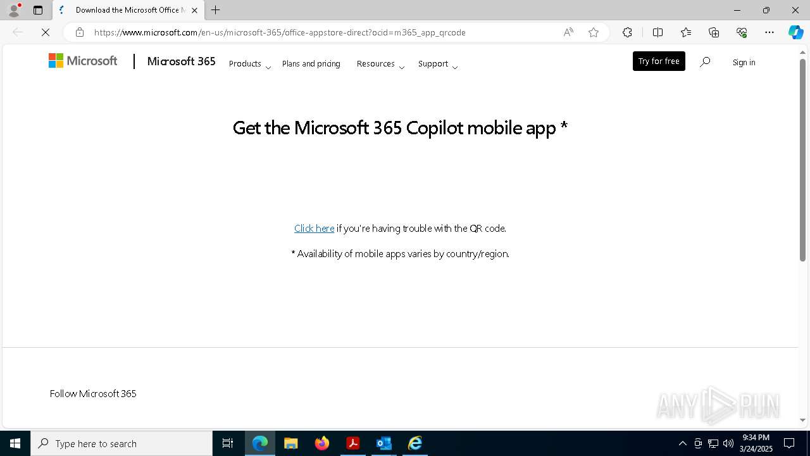The height and width of the screenshot is (456, 810).
Task: Open a new tab with plus button
Action: pyautogui.click(x=216, y=10)
